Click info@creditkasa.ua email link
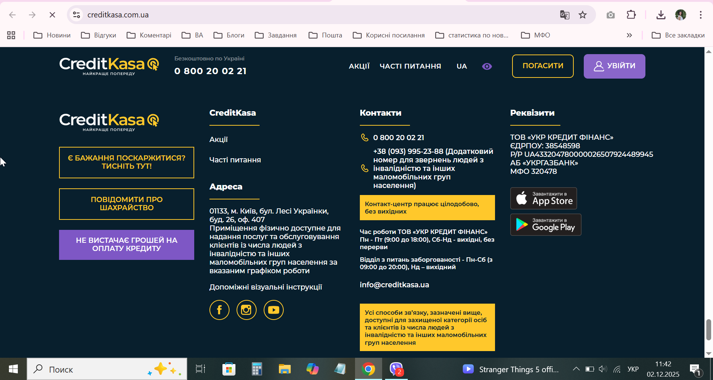The width and height of the screenshot is (713, 380). [x=394, y=285]
